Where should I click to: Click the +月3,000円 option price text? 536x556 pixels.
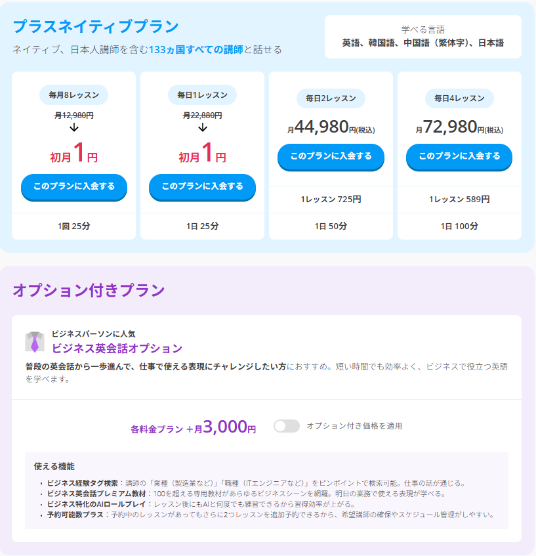pos(194,428)
